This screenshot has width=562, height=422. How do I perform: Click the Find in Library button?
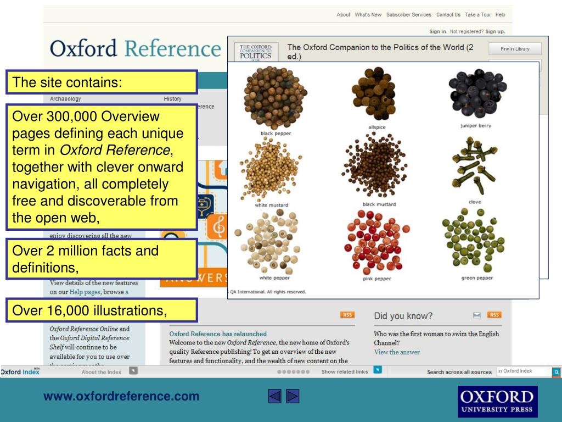515,49
